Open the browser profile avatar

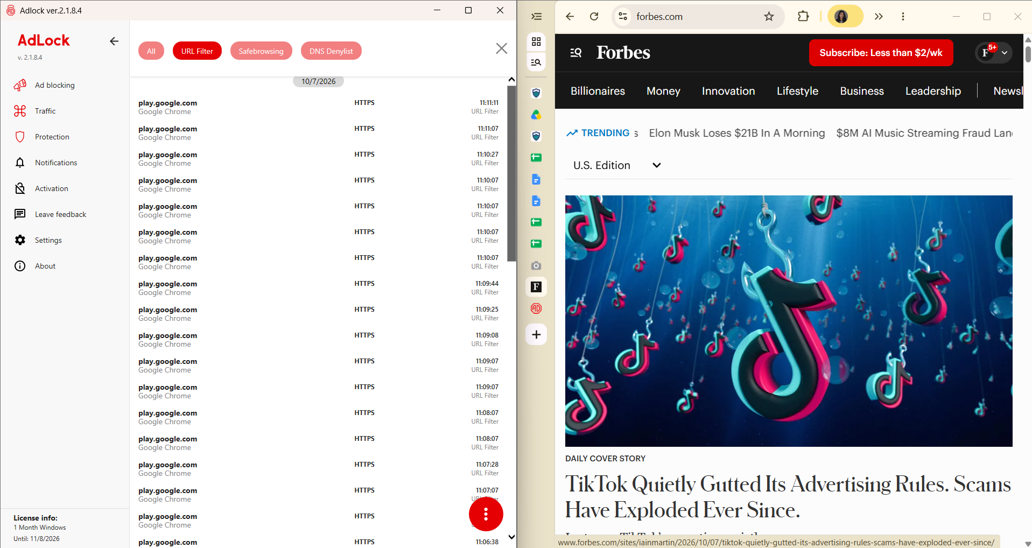click(841, 16)
